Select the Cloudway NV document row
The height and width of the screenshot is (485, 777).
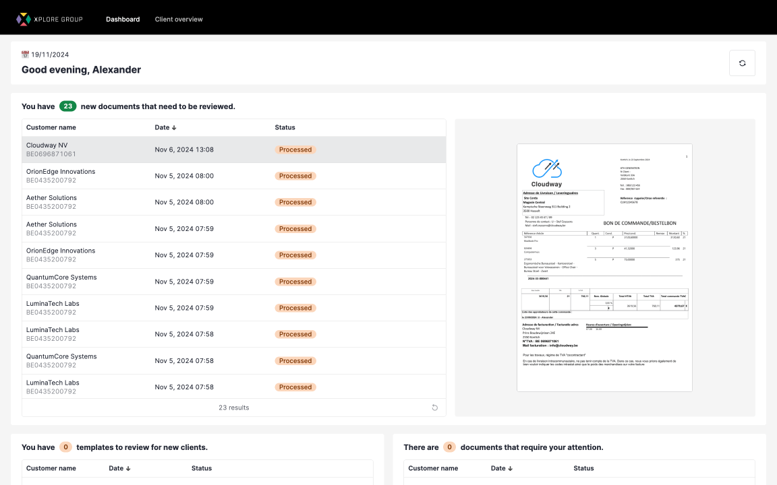click(233, 150)
